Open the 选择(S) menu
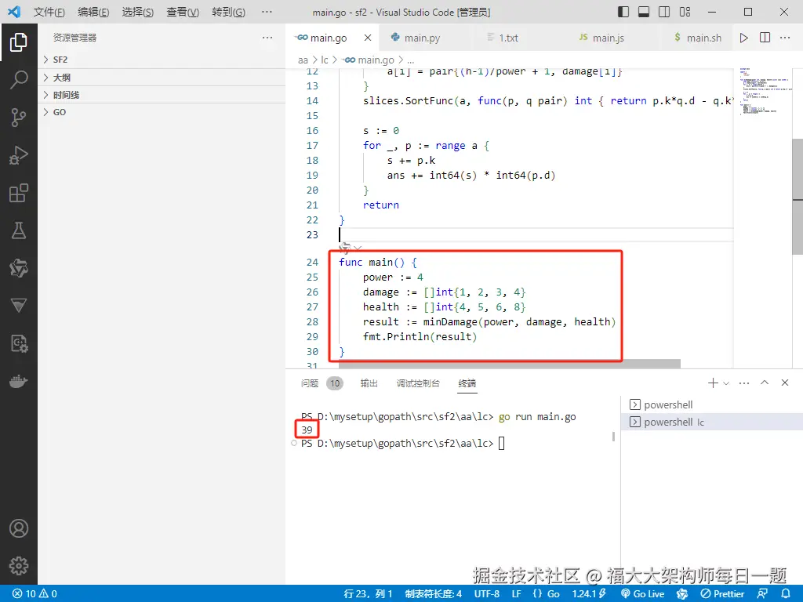Screen dimensions: 803x602 pos(138,12)
